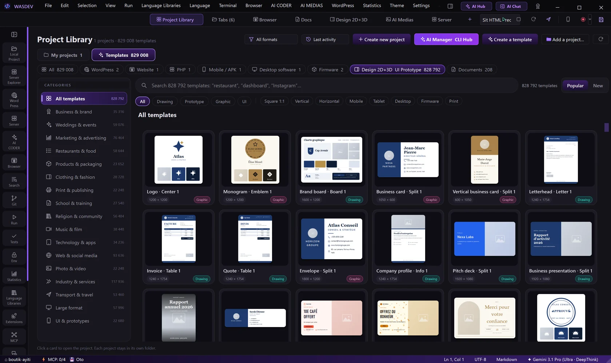Open Server Explorer in the sidebar
Image resolution: width=611 pixels, height=363 pixels.
14,77
